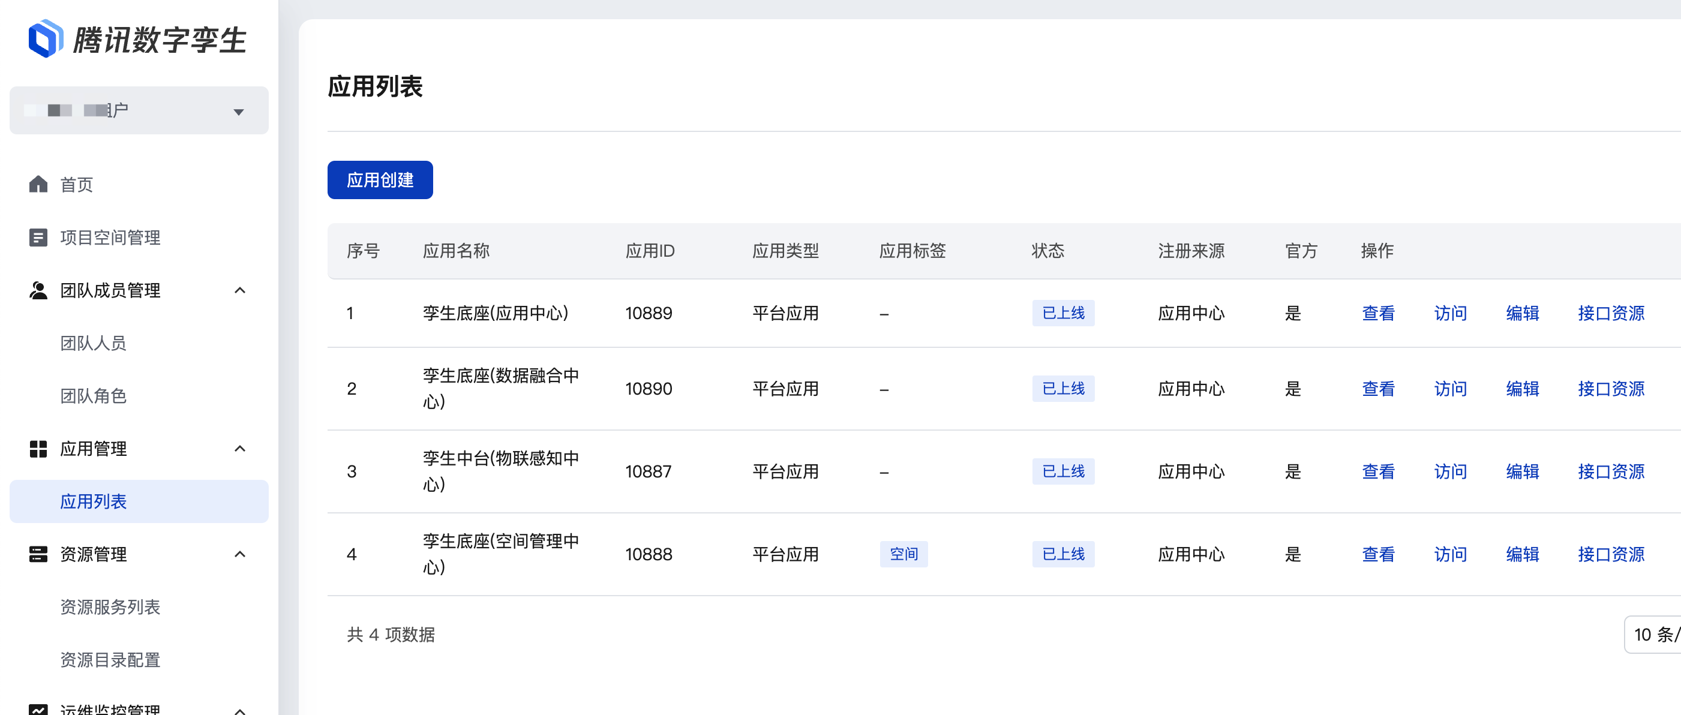Select the 应用列表 sidebar item
Screen dimensions: 1681x715
pyautogui.click(x=94, y=501)
